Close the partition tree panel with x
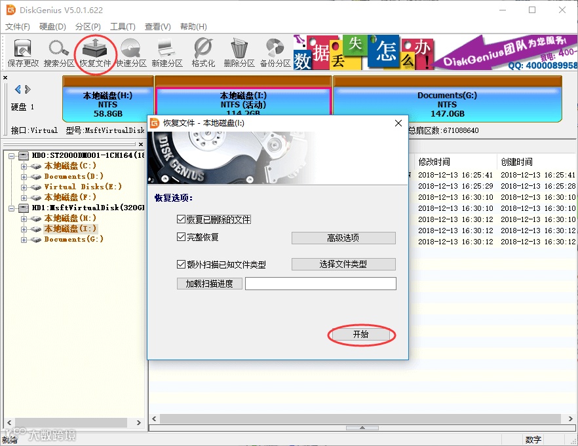The width and height of the screenshot is (578, 446). pos(141,144)
